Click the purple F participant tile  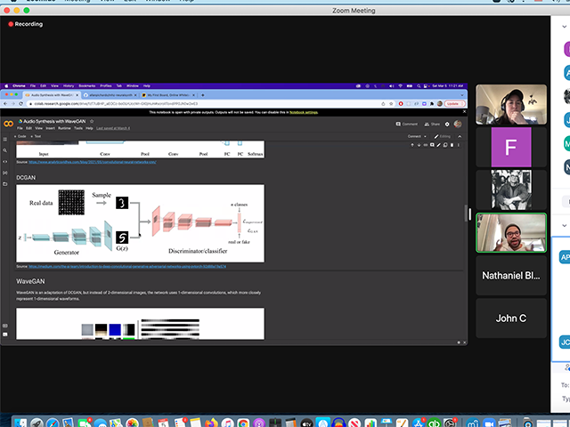point(510,146)
